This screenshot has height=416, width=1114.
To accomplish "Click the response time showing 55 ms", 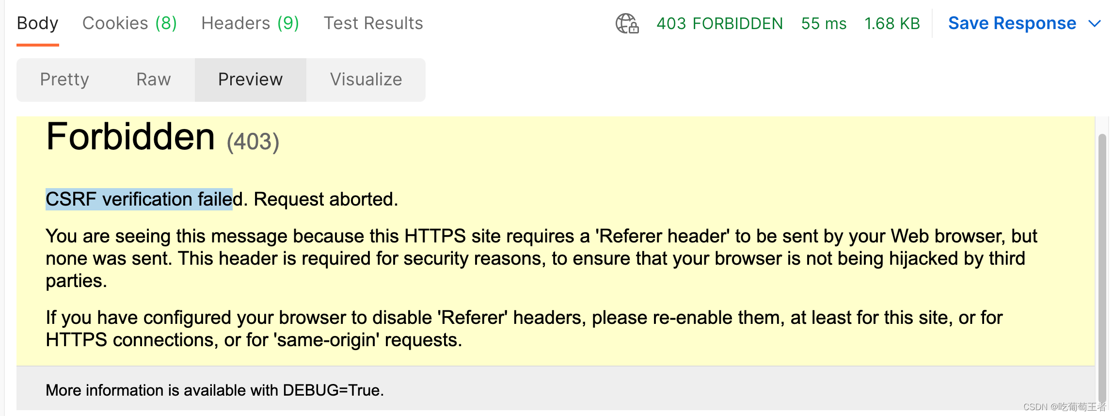I will pyautogui.click(x=823, y=23).
